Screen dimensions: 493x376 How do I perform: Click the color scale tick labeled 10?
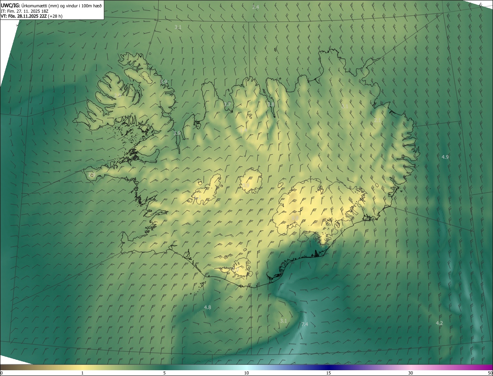[x=246, y=373]
